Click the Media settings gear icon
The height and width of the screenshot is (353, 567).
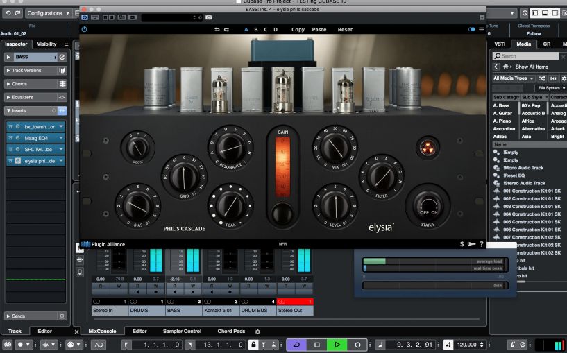(564, 78)
